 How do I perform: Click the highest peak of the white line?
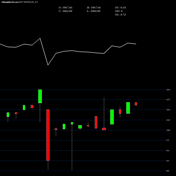(40, 38)
